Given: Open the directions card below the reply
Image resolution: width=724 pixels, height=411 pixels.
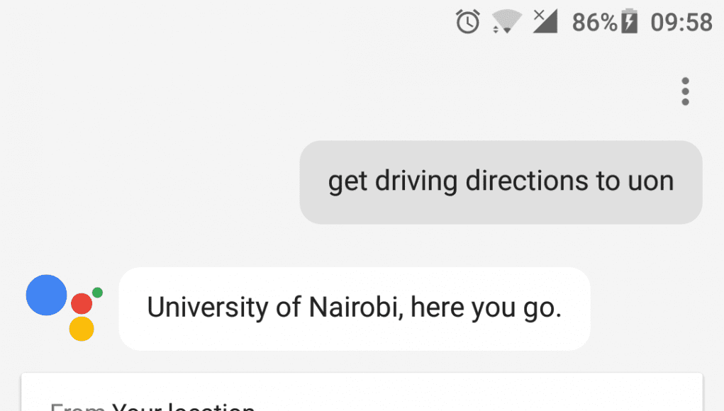Looking at the screenshot, I should point(362,392).
